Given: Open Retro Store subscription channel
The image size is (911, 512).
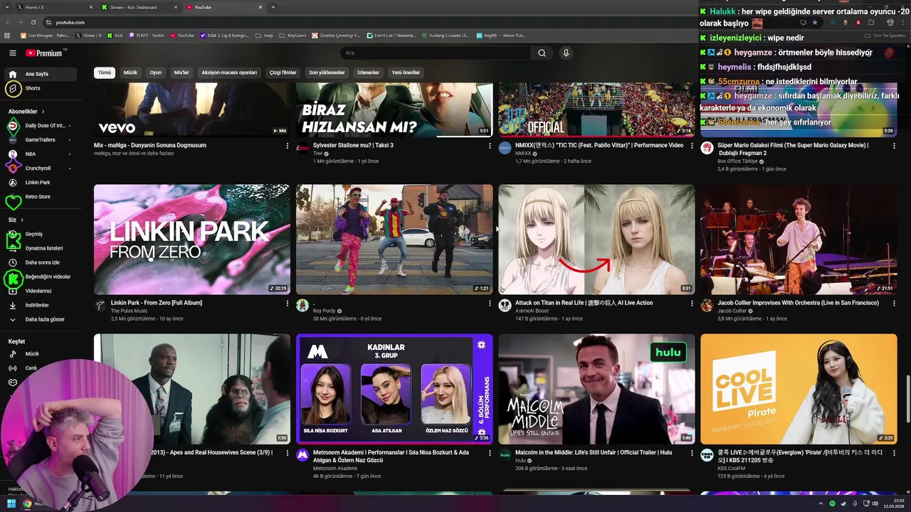Looking at the screenshot, I should point(41,197).
